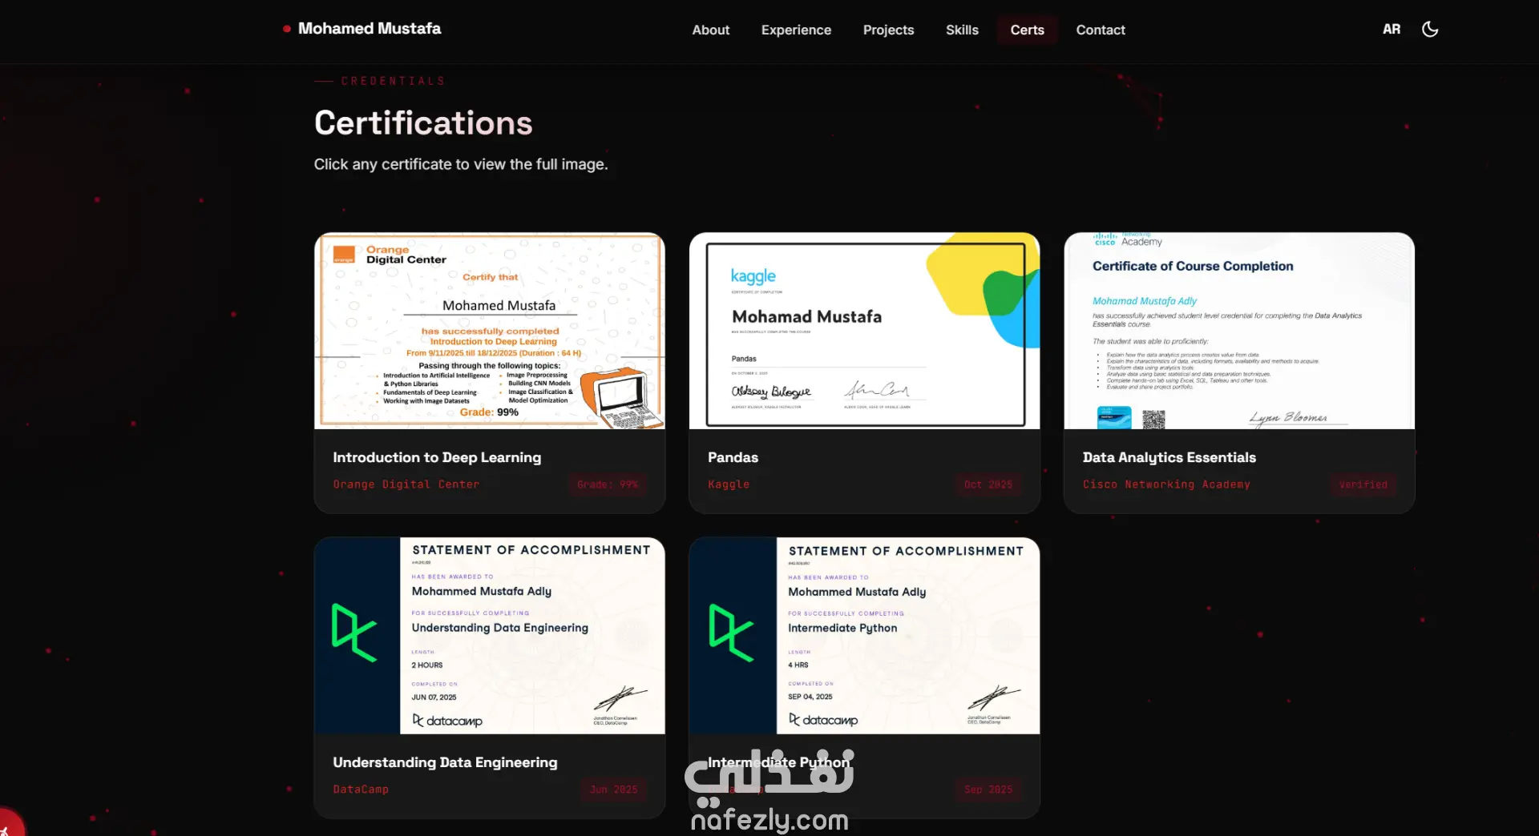Click the "Click any certificate" instruction line
1539x836 pixels.
(x=461, y=164)
